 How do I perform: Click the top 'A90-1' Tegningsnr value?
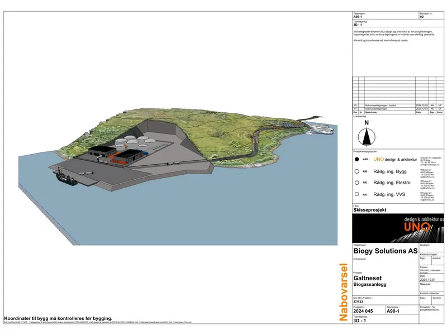tap(358, 17)
